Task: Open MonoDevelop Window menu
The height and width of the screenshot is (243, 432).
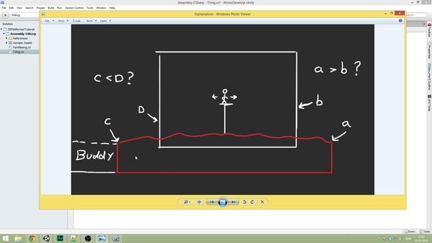Action: (101, 7)
